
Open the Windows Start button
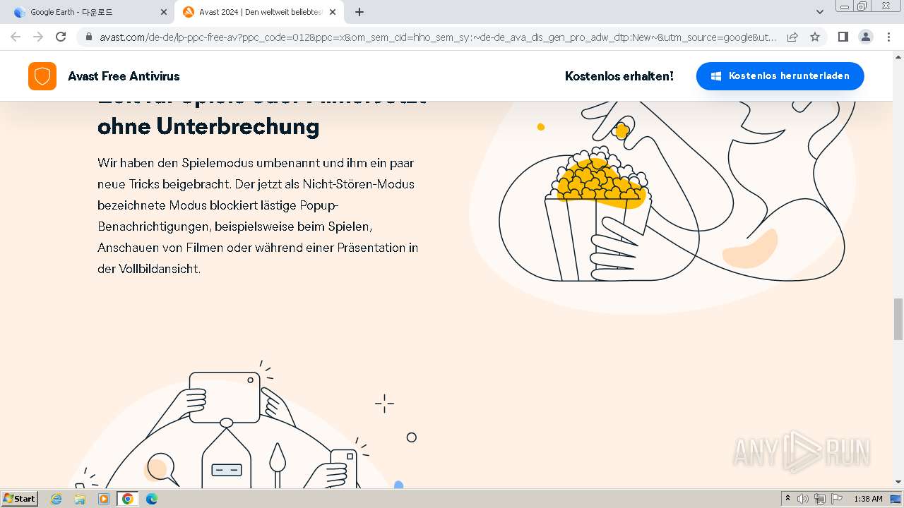pos(20,498)
